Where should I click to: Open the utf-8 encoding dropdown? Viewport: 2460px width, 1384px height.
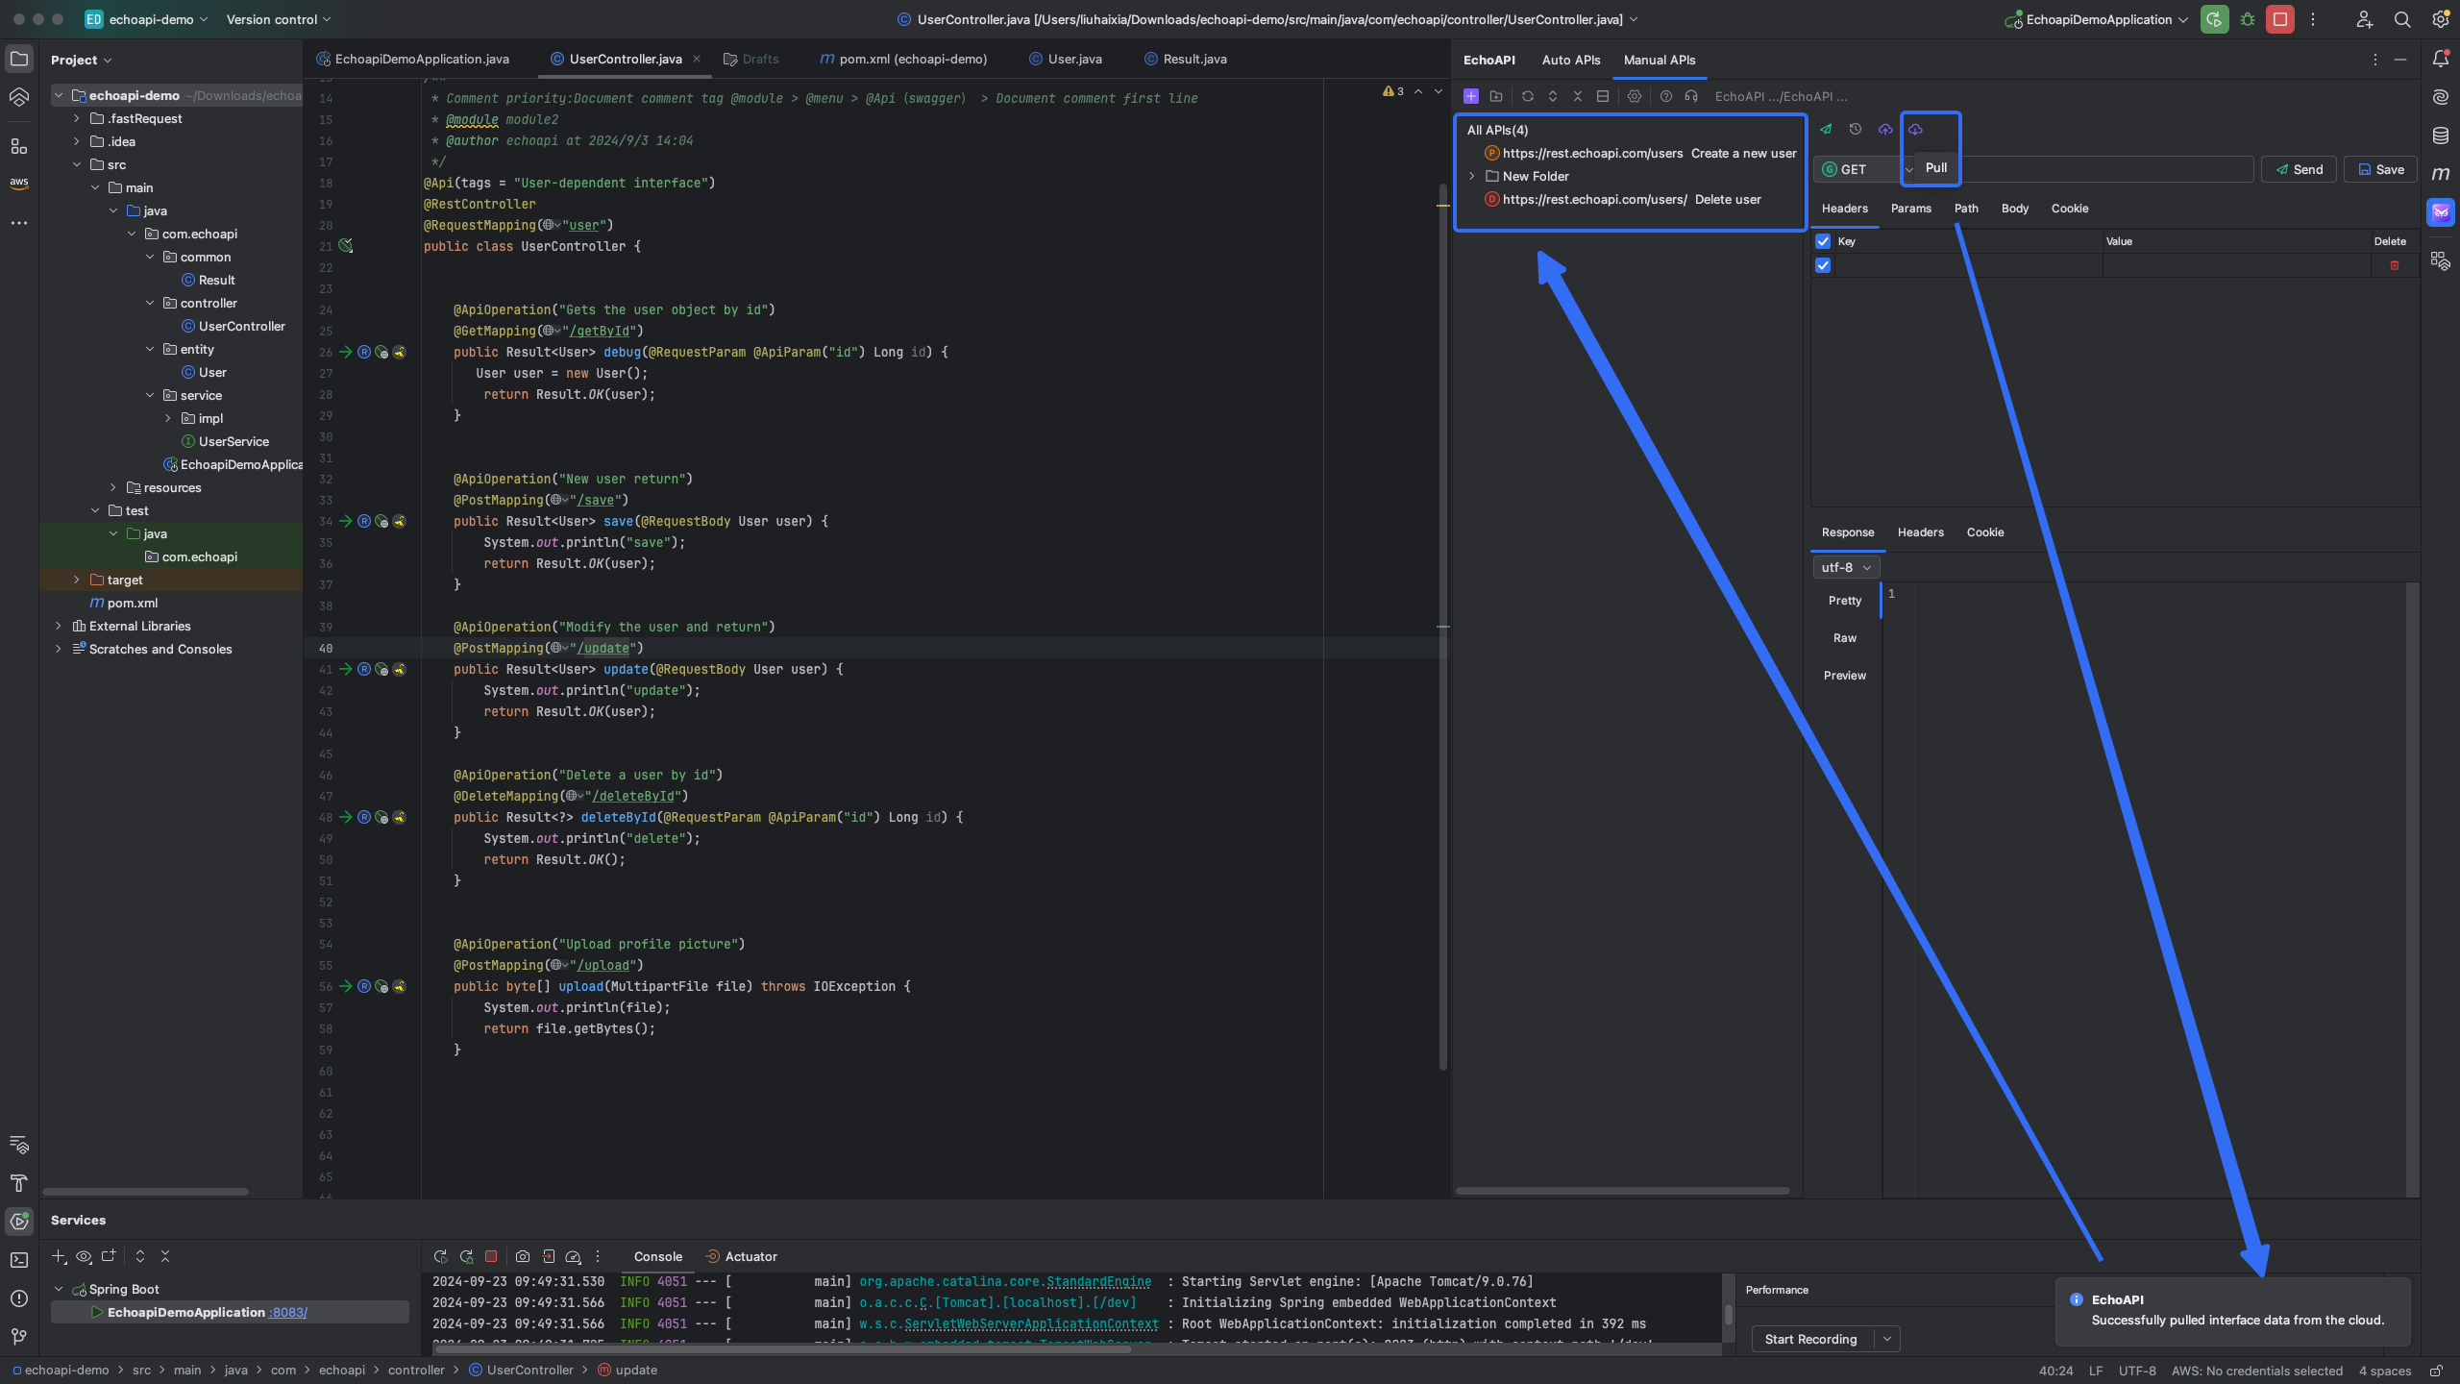pyautogui.click(x=1845, y=567)
